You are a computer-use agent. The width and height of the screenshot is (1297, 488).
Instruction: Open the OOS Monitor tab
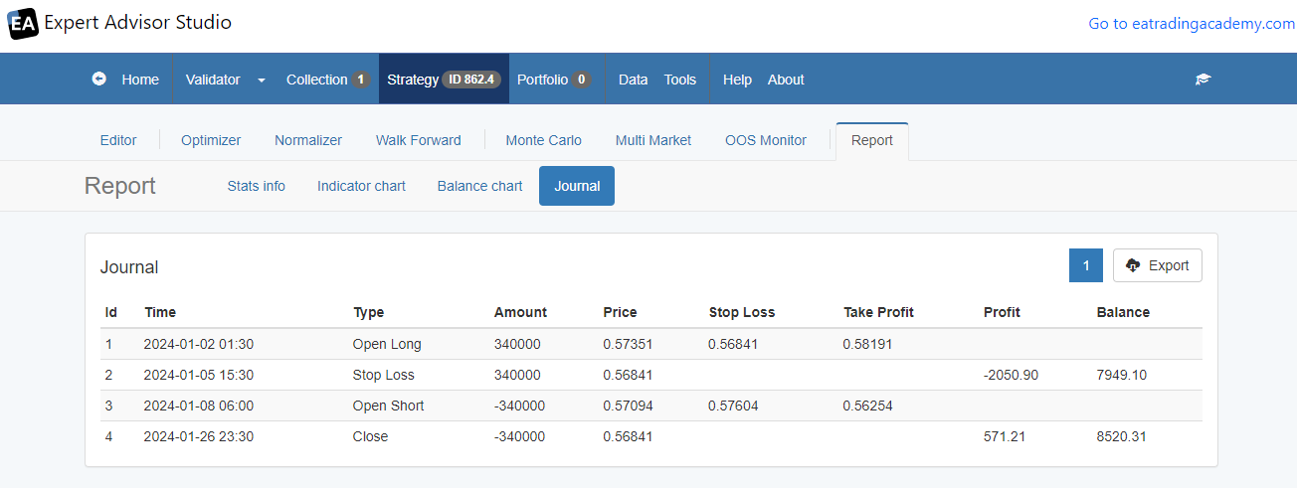pyautogui.click(x=766, y=140)
